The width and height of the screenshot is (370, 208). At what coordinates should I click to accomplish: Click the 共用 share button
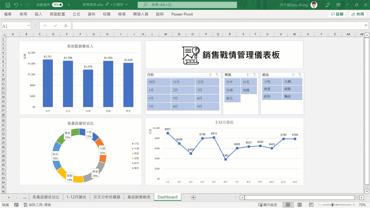pyautogui.click(x=357, y=14)
